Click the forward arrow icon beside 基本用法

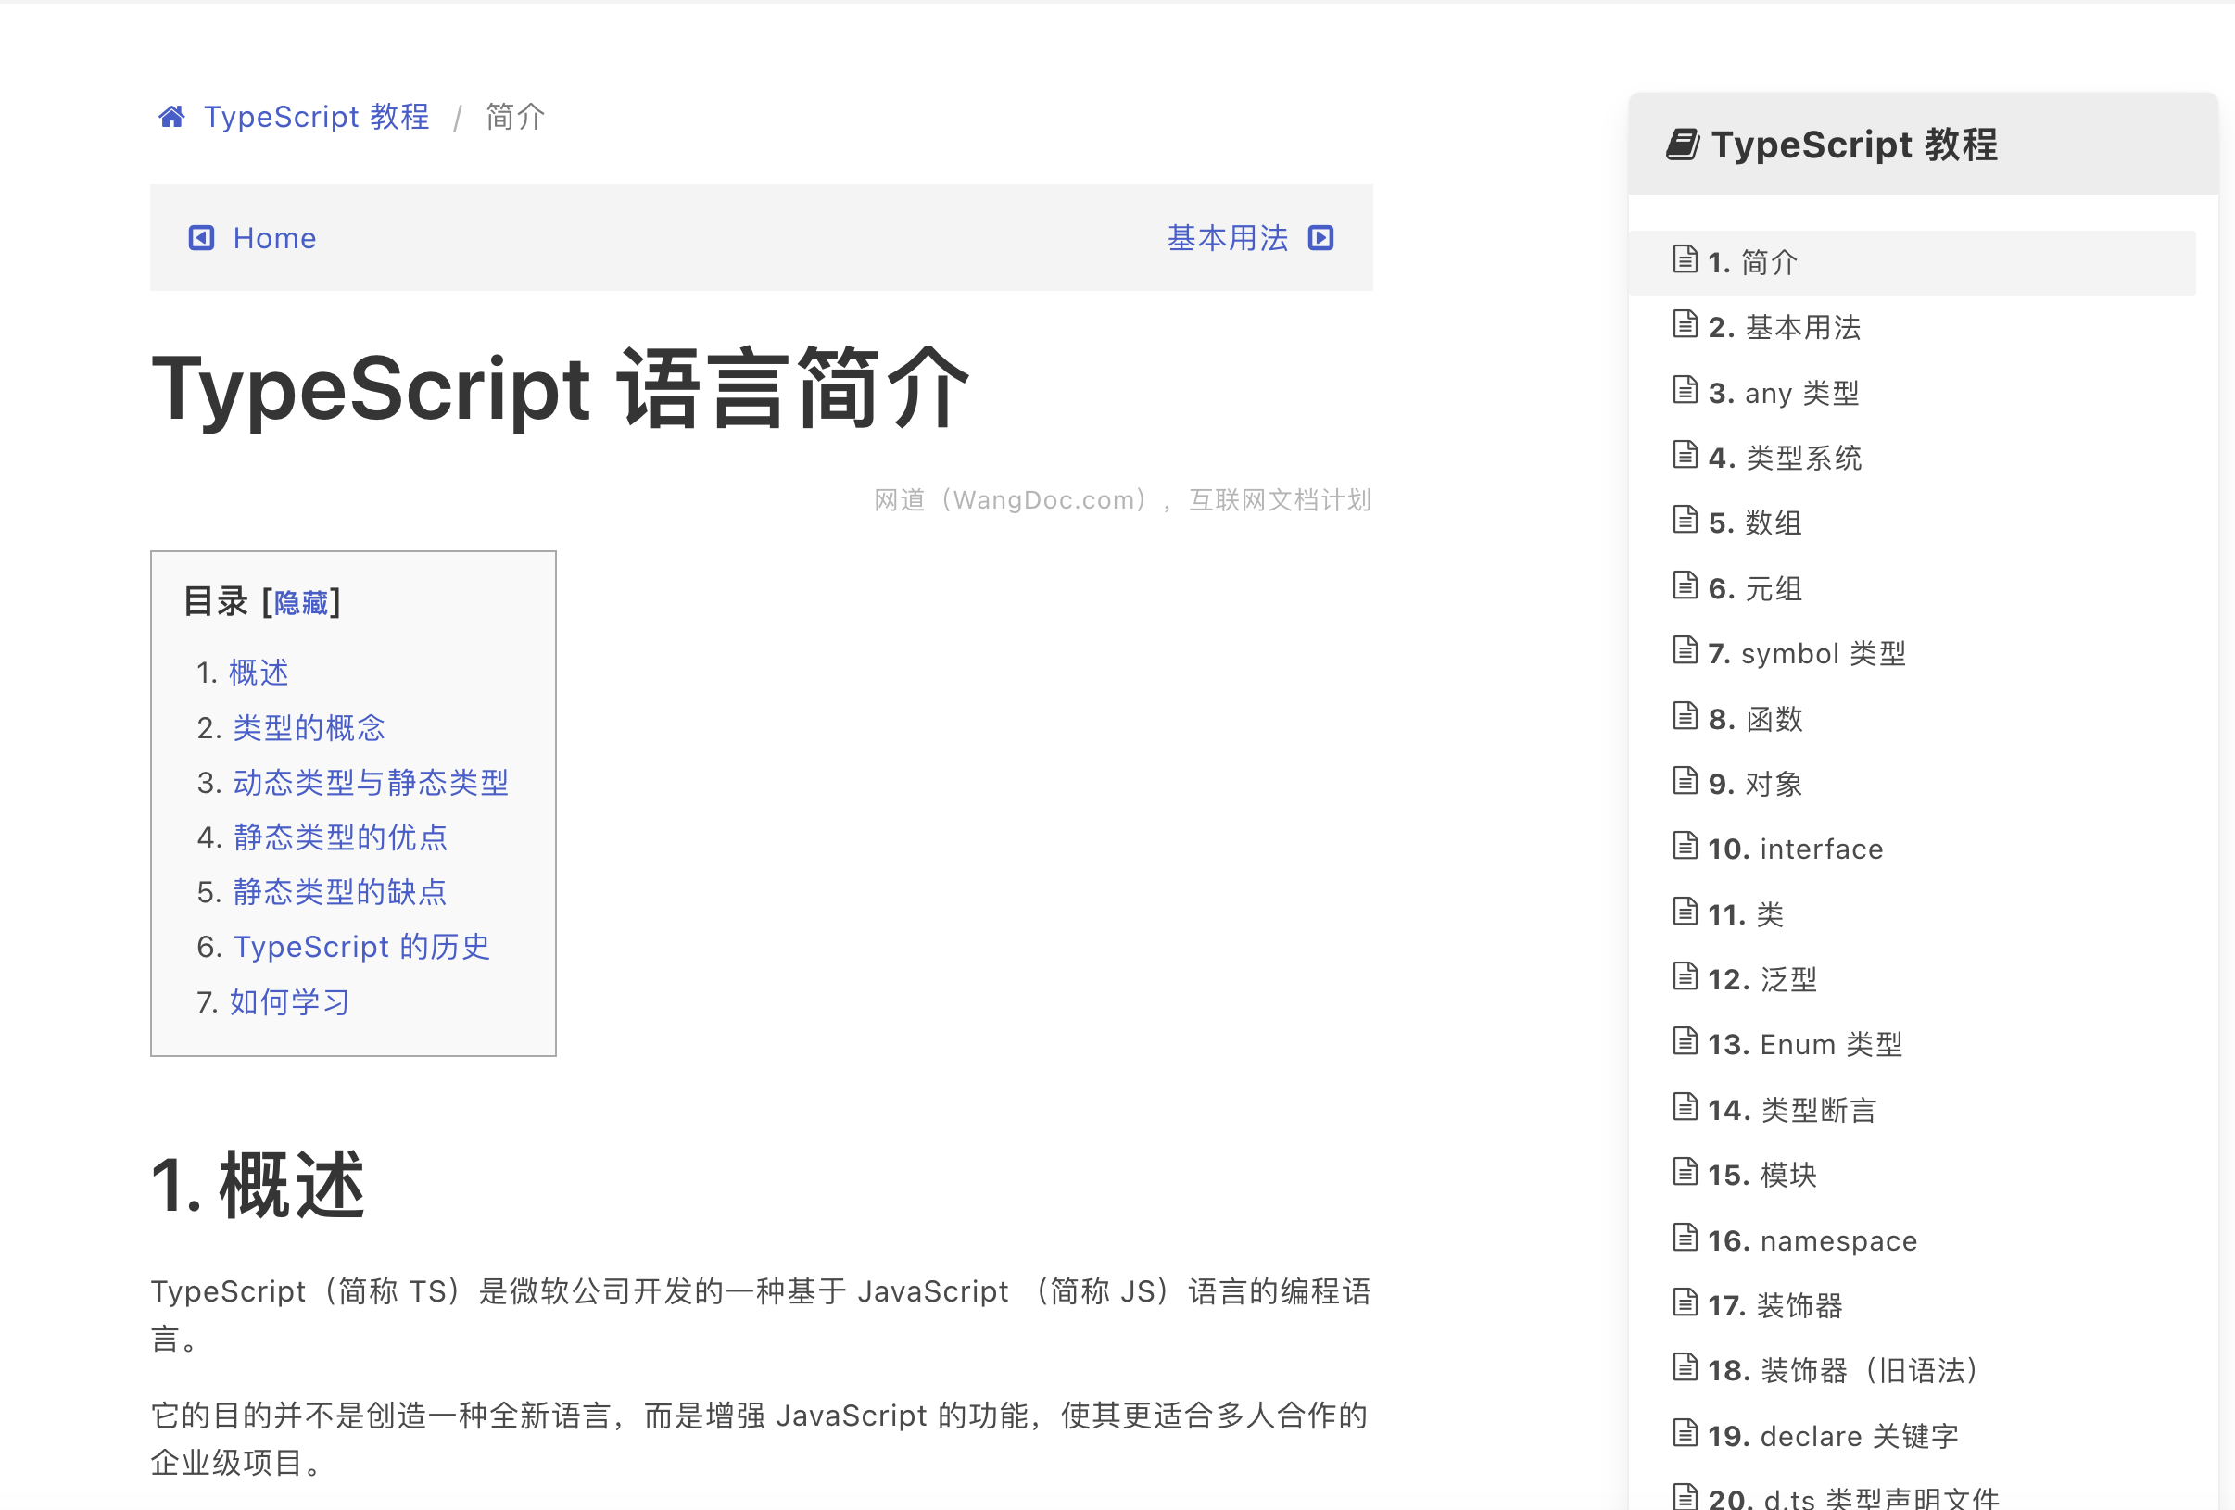[1321, 237]
